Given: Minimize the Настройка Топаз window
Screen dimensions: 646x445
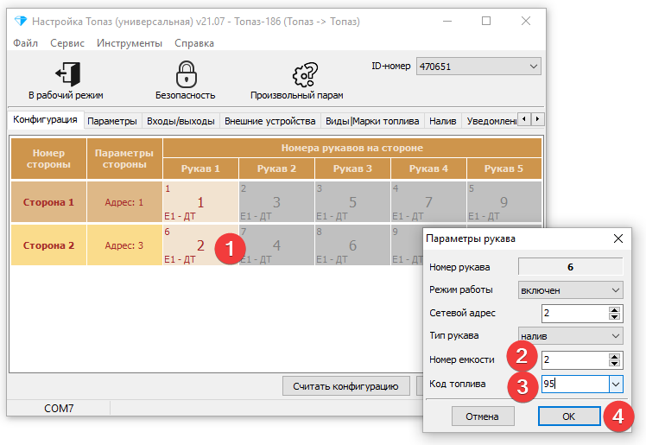Looking at the screenshot, I should tap(447, 21).
